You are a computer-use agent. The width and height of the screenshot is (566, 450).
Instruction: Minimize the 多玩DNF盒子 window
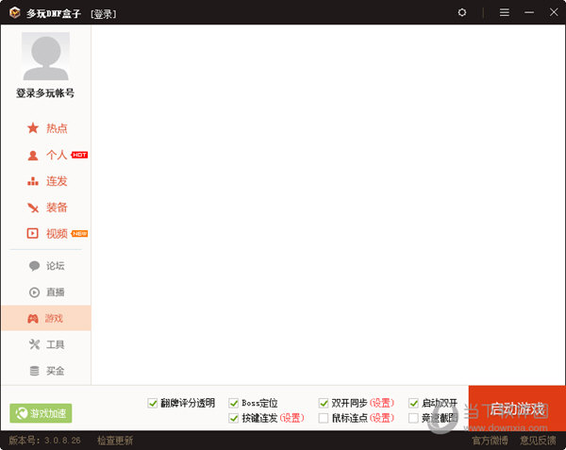(x=529, y=12)
